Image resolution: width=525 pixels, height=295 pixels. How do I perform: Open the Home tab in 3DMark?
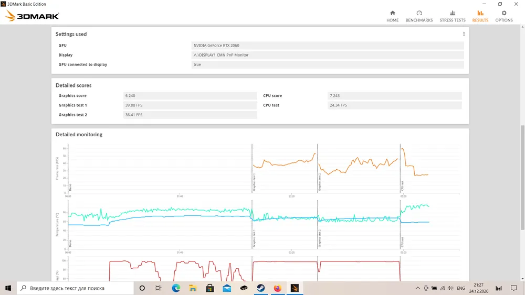392,16
